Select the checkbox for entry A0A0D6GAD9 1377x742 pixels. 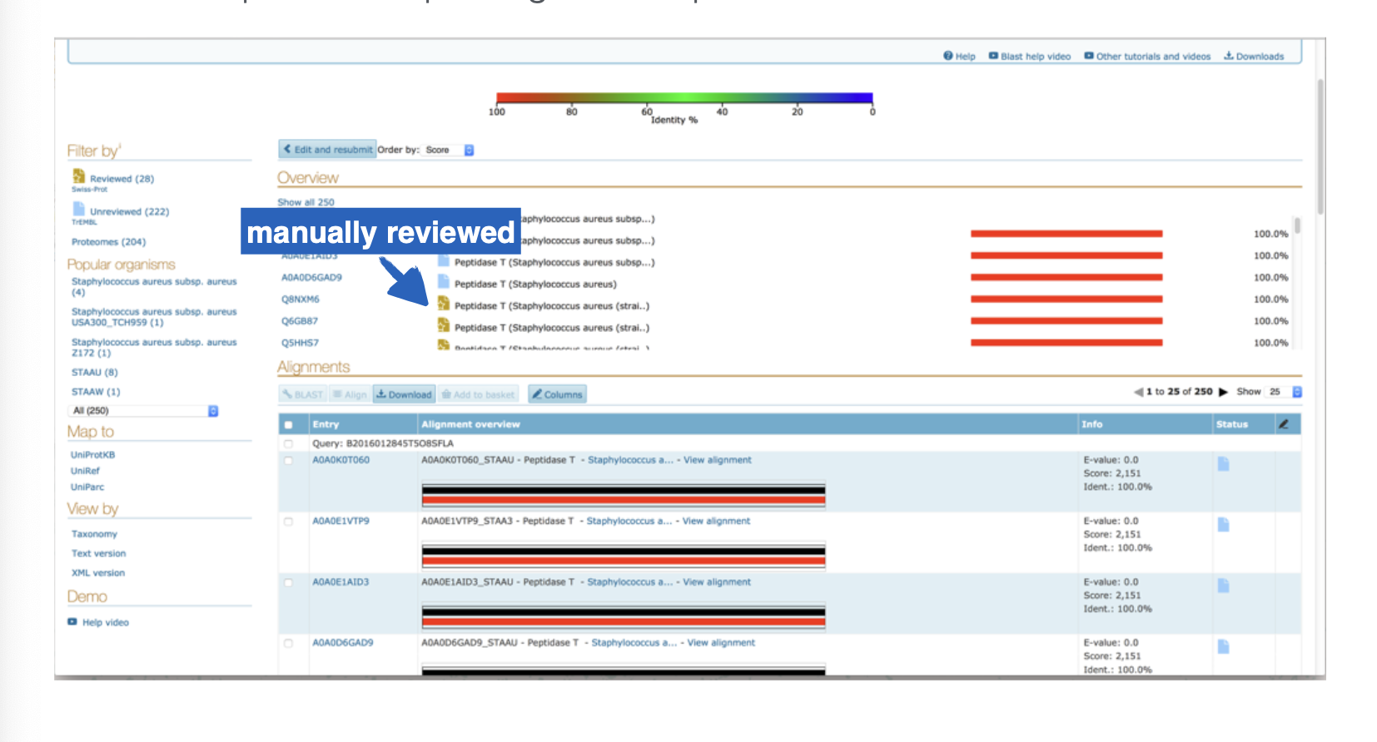[x=289, y=643]
